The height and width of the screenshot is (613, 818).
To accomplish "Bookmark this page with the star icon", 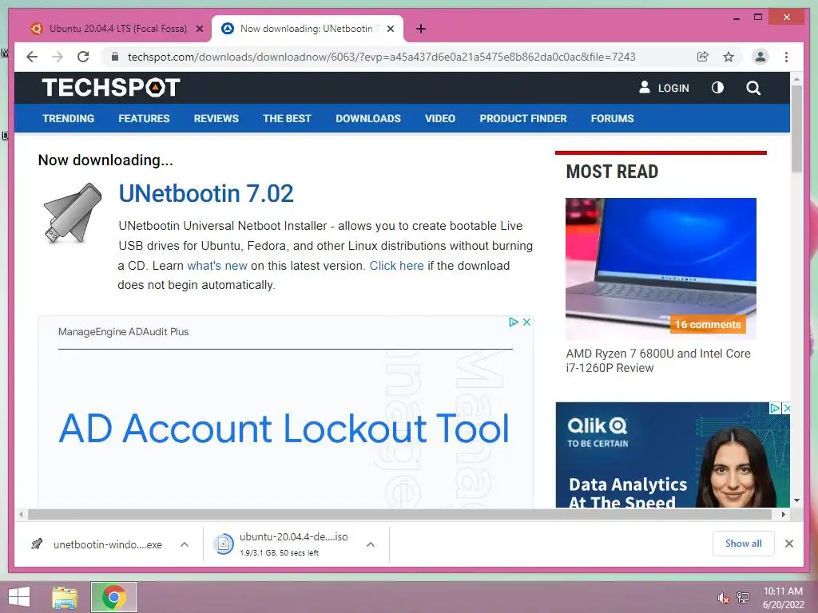I will 729,57.
